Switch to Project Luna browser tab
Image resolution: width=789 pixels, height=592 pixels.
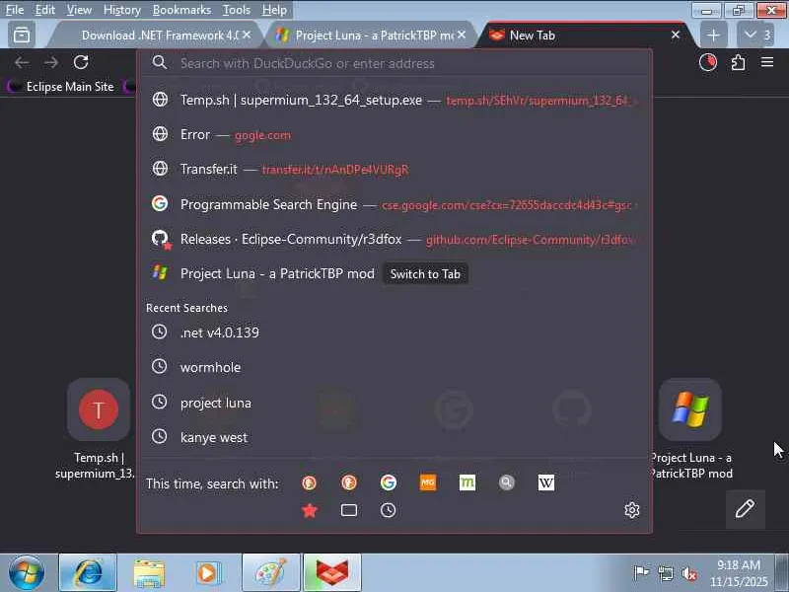(370, 35)
